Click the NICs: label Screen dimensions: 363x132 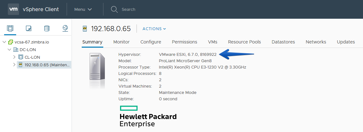[124, 80]
